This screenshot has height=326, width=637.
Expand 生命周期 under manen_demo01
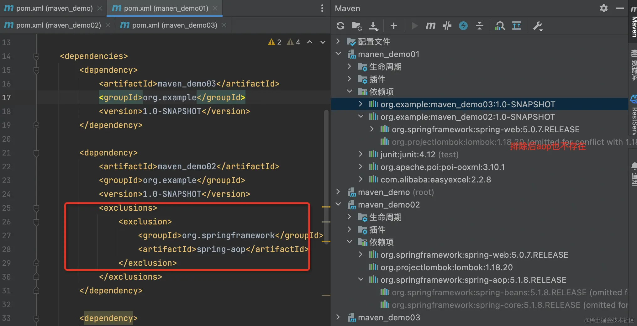tap(349, 66)
